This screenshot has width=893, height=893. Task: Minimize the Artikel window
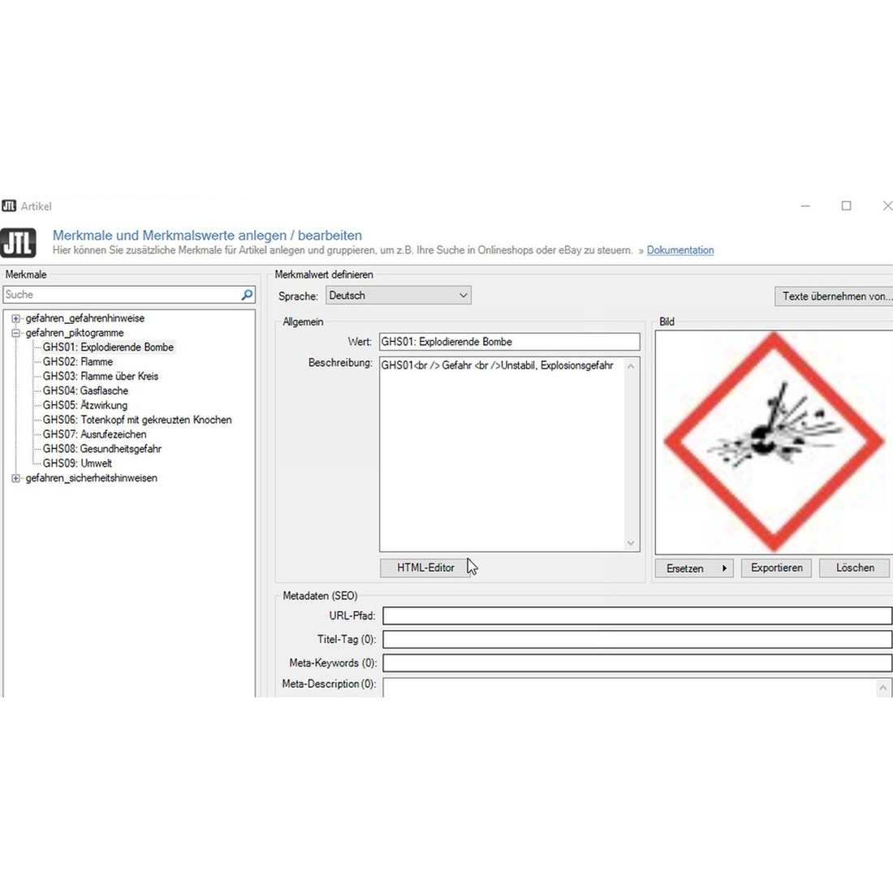805,205
